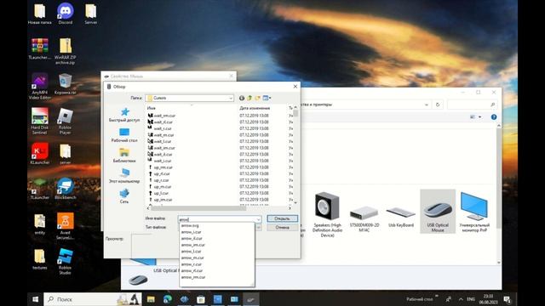
Task: Open the Windows Start menu
Action: coord(35,299)
